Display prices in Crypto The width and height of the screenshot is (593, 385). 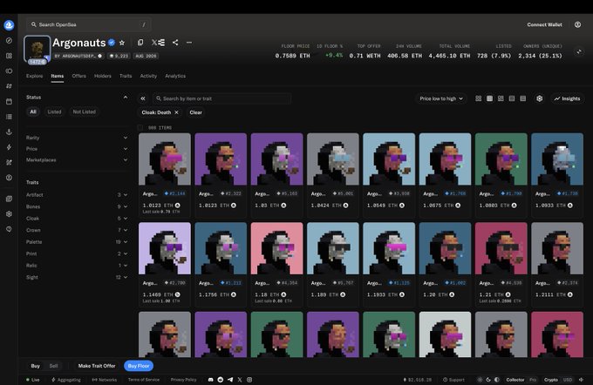coord(551,380)
